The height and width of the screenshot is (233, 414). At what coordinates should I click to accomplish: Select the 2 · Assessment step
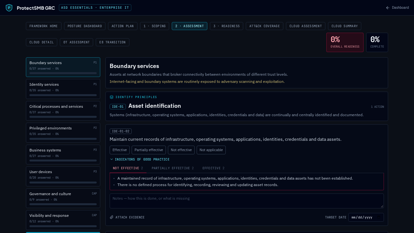190,26
